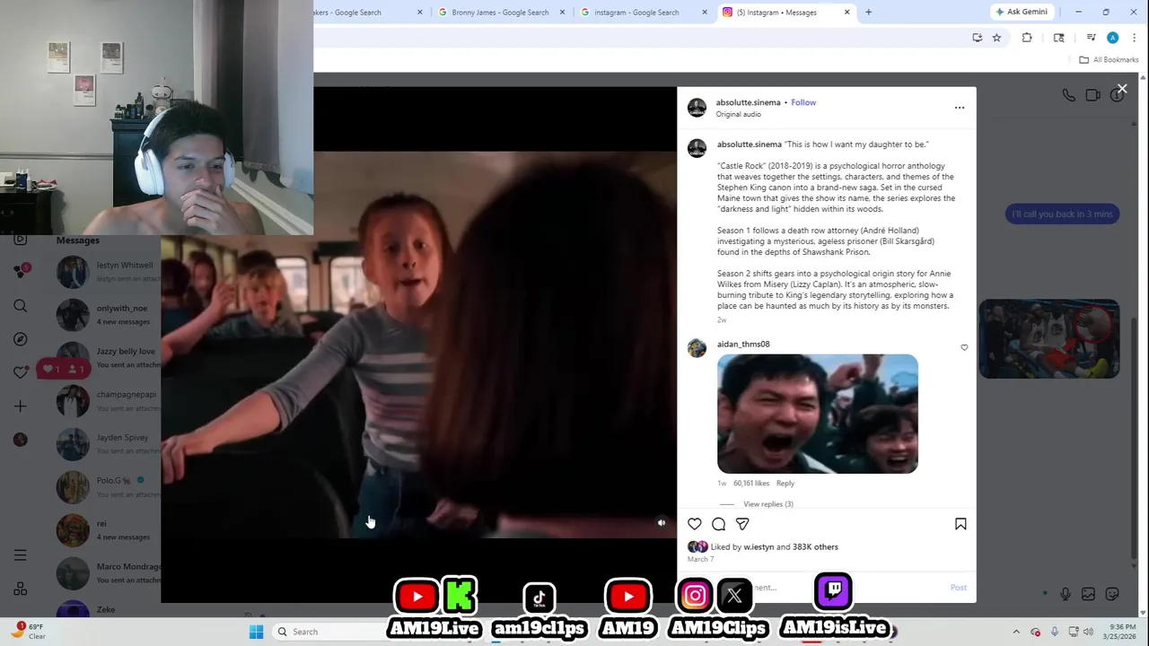This screenshot has height=646, width=1149.
Task: Bookmark this page with the star icon
Action: (x=996, y=38)
